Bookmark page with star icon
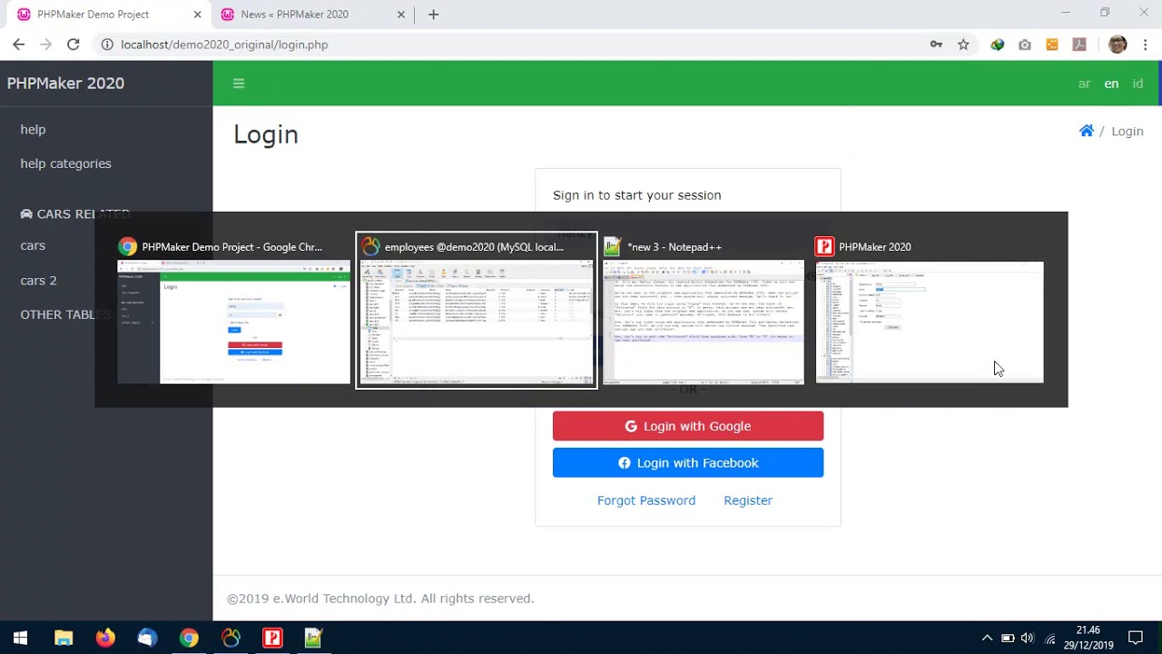This screenshot has width=1162, height=654. click(x=963, y=45)
